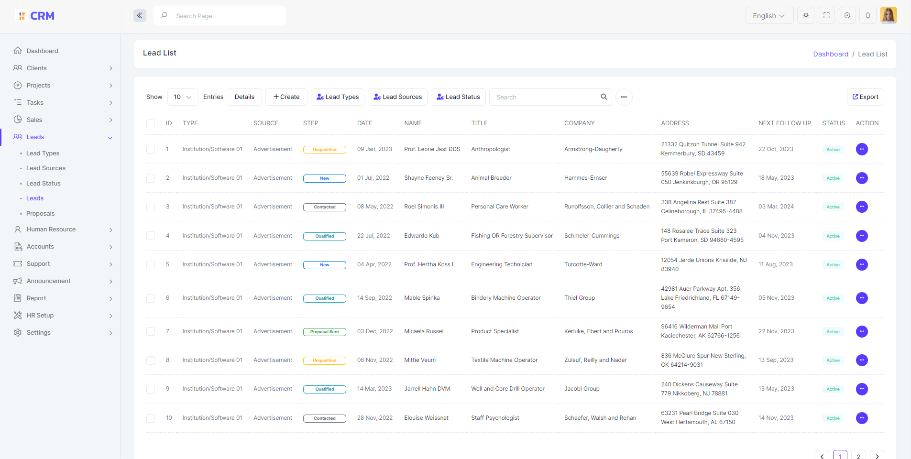This screenshot has width=911, height=459.
Task: Click the Lead Status toolbar button
Action: click(458, 97)
